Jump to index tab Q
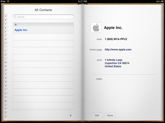 6,78
